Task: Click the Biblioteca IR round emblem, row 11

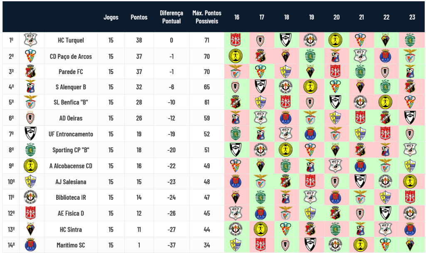Action: (x=30, y=197)
